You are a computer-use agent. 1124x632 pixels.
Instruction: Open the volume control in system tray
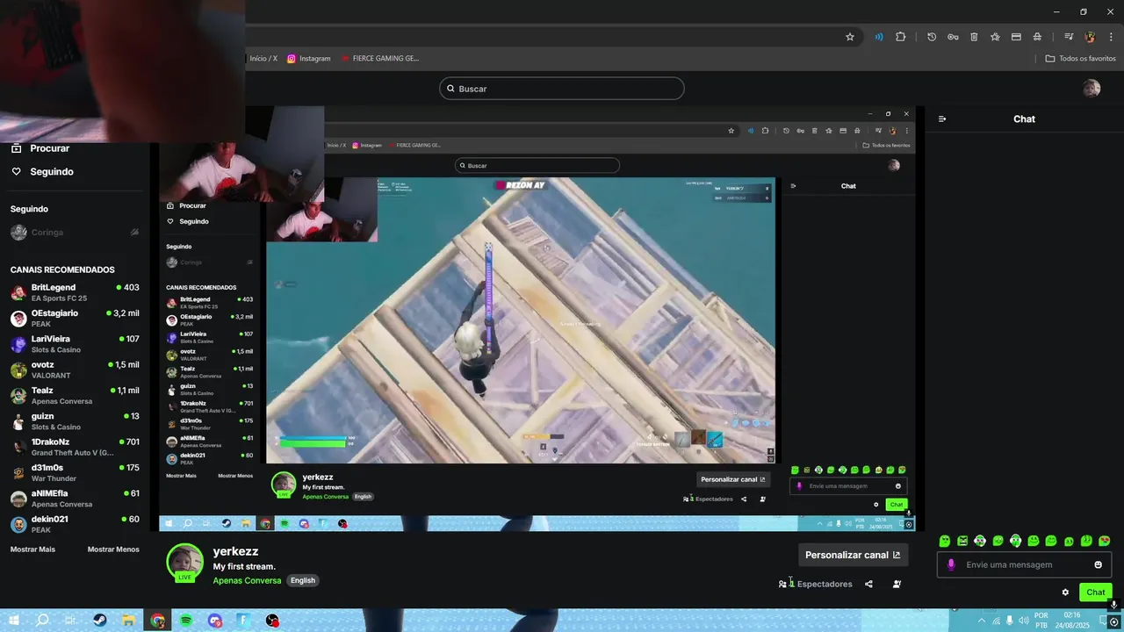(x=1024, y=620)
